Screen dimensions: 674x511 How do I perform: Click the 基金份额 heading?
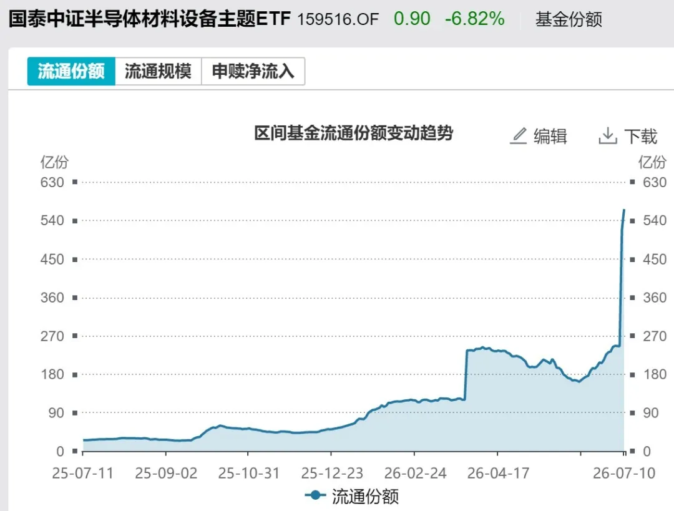pos(569,19)
